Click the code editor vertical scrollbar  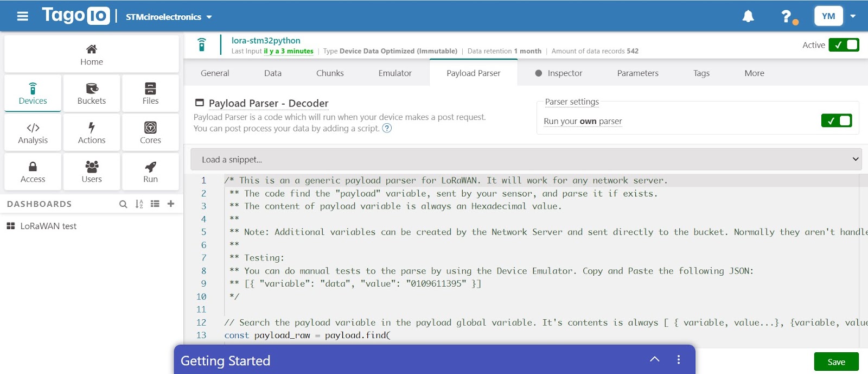863,261
